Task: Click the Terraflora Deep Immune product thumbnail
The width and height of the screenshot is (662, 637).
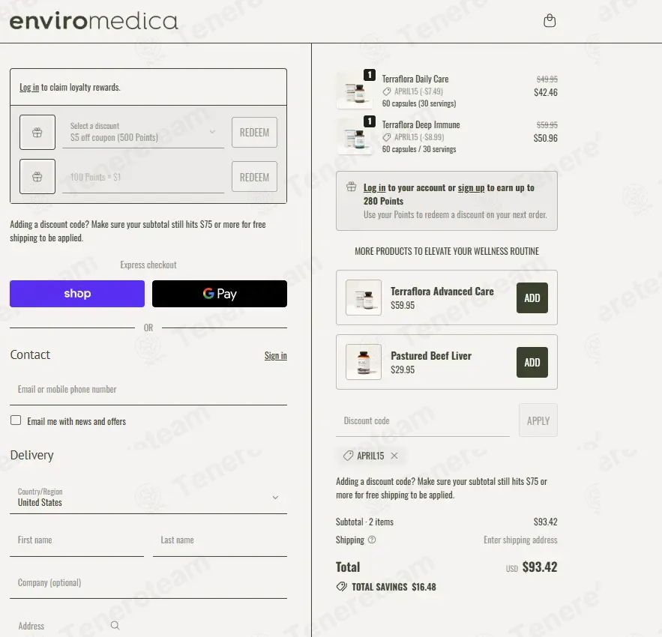Action: (355, 136)
